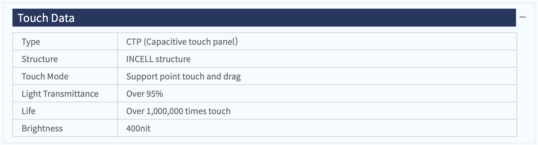Click the word Transmittance in table
Viewport: 538px width, 145px height.
[x=71, y=94]
